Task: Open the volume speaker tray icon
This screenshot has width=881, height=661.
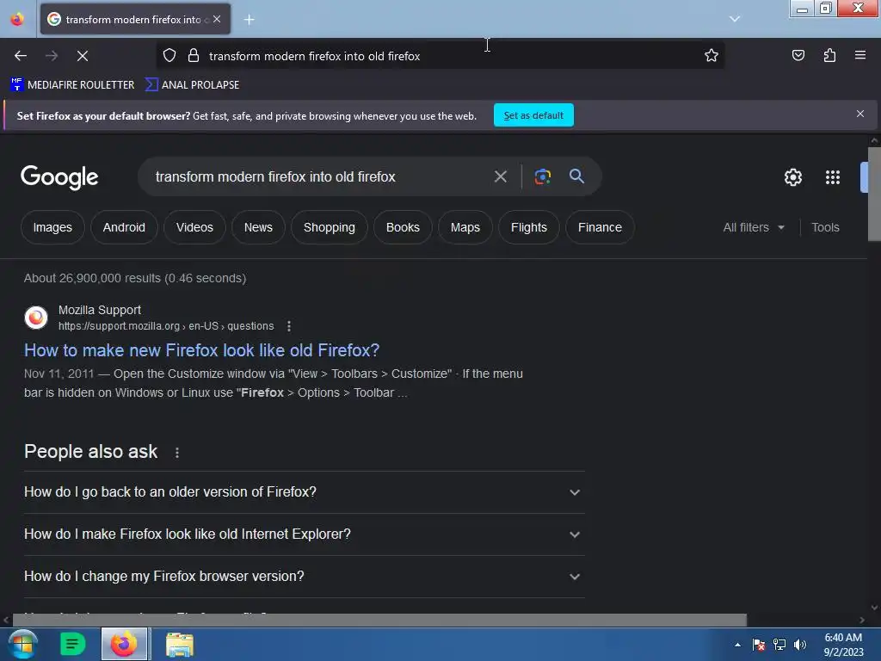Action: [x=800, y=645]
